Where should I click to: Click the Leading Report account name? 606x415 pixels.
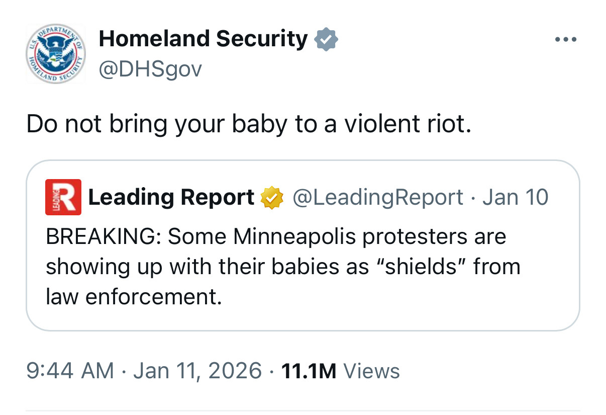tap(171, 198)
